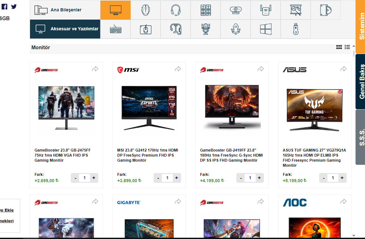365x239 pixels.
Task: Open the Gaming chair category icon
Action: click(235, 29)
